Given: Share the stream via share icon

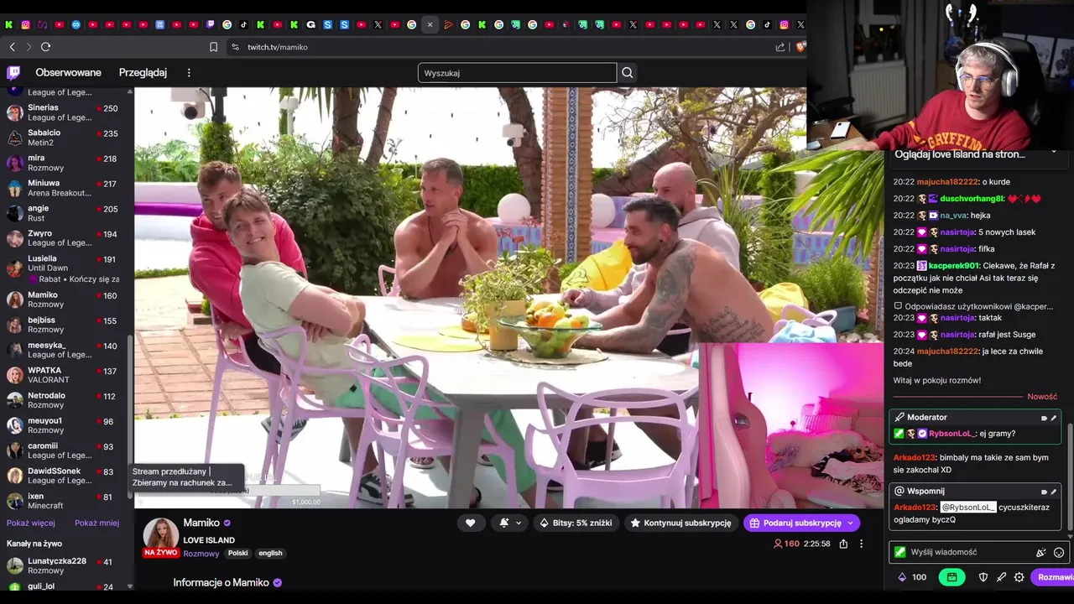Looking at the screenshot, I should pyautogui.click(x=843, y=544).
